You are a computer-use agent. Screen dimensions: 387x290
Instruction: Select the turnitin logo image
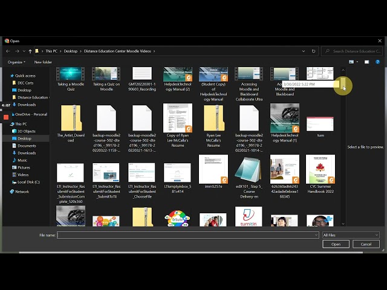(249, 216)
